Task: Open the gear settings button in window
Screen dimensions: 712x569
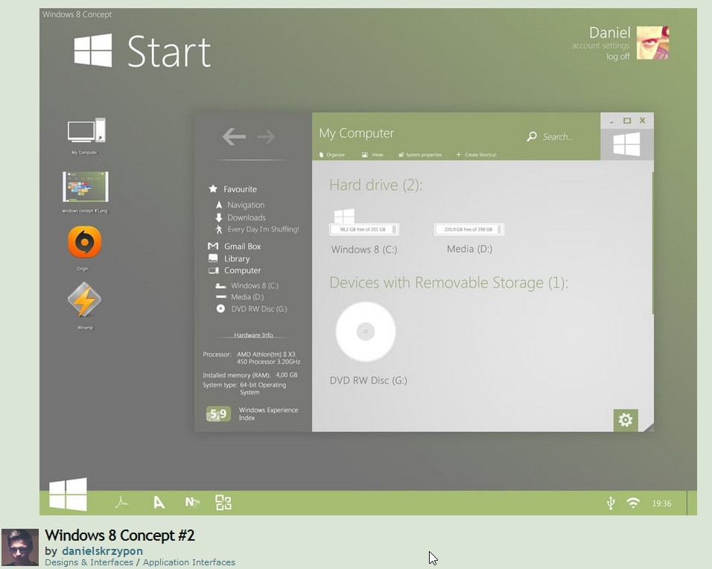Action: coord(626,420)
